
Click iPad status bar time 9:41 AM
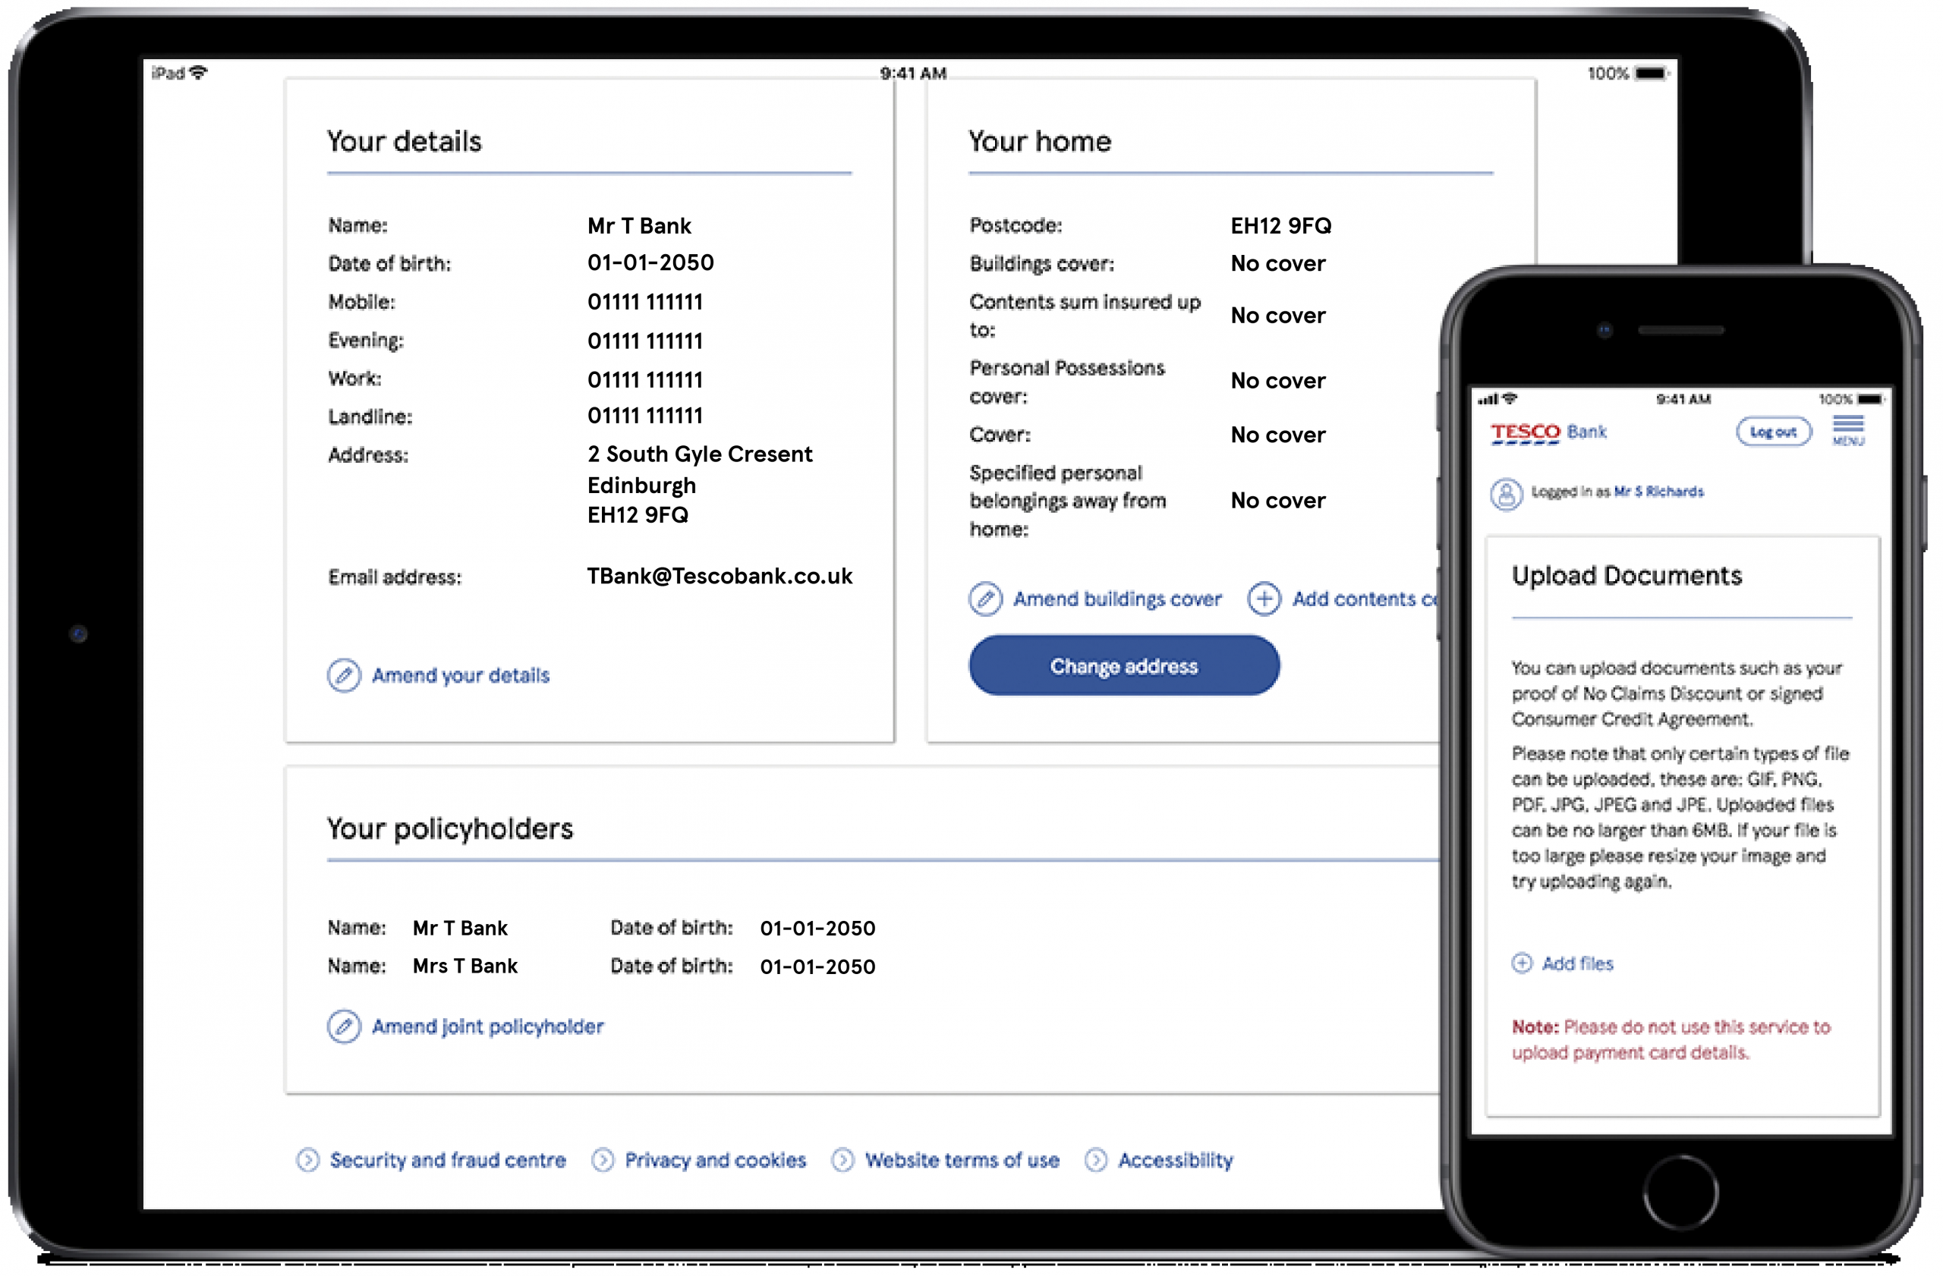pos(915,74)
